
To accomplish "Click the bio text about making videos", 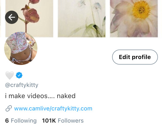I will (40, 96).
